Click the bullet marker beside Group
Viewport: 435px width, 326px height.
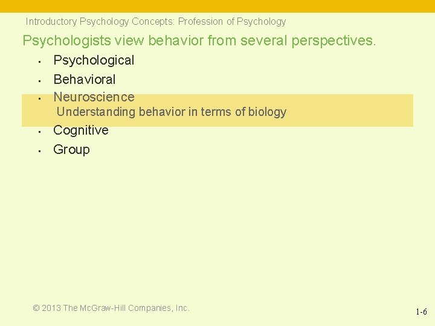tap(37, 150)
